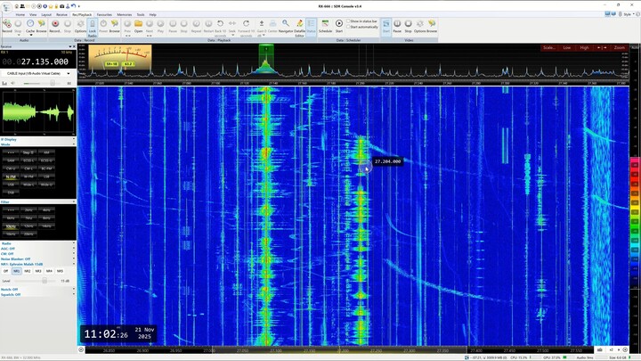The height and width of the screenshot is (361, 641).
Task: Select the SAM mode button
Action: pos(11,160)
